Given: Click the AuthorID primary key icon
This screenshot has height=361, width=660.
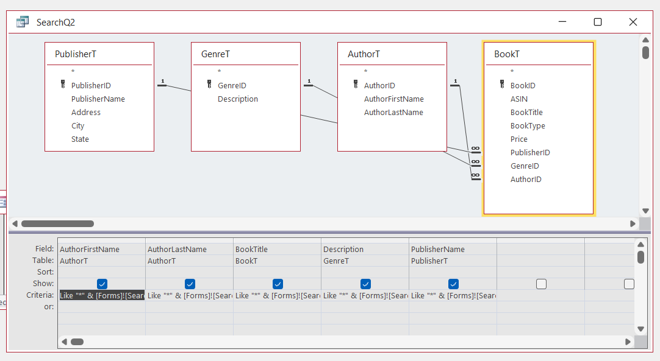Looking at the screenshot, I should (354, 85).
